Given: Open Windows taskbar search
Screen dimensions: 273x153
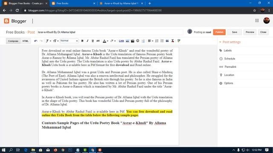Looking at the screenshot, I should pos(11,150).
